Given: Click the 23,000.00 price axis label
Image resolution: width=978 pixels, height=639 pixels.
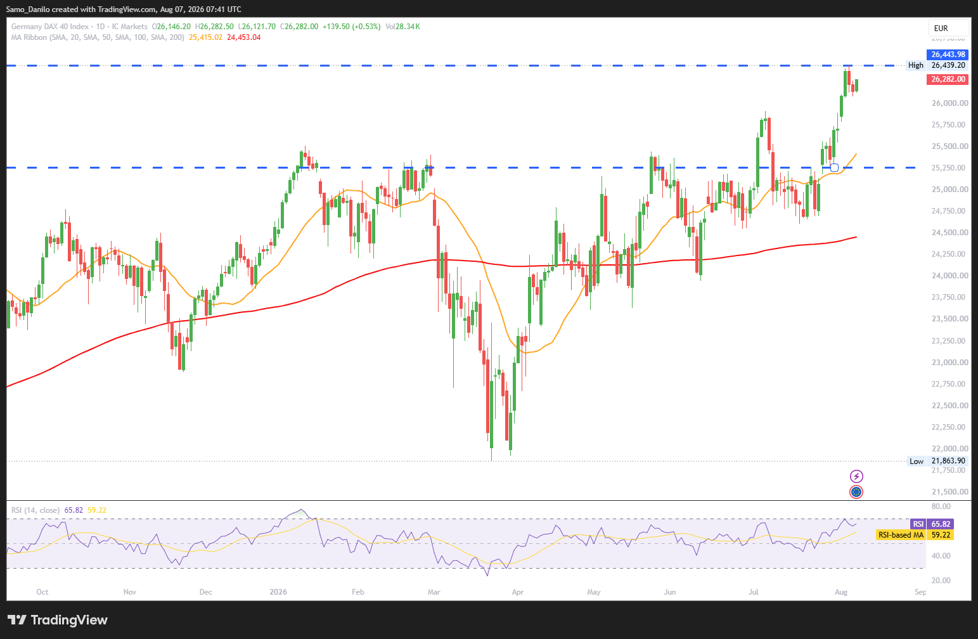Looking at the screenshot, I should pyautogui.click(x=949, y=362).
